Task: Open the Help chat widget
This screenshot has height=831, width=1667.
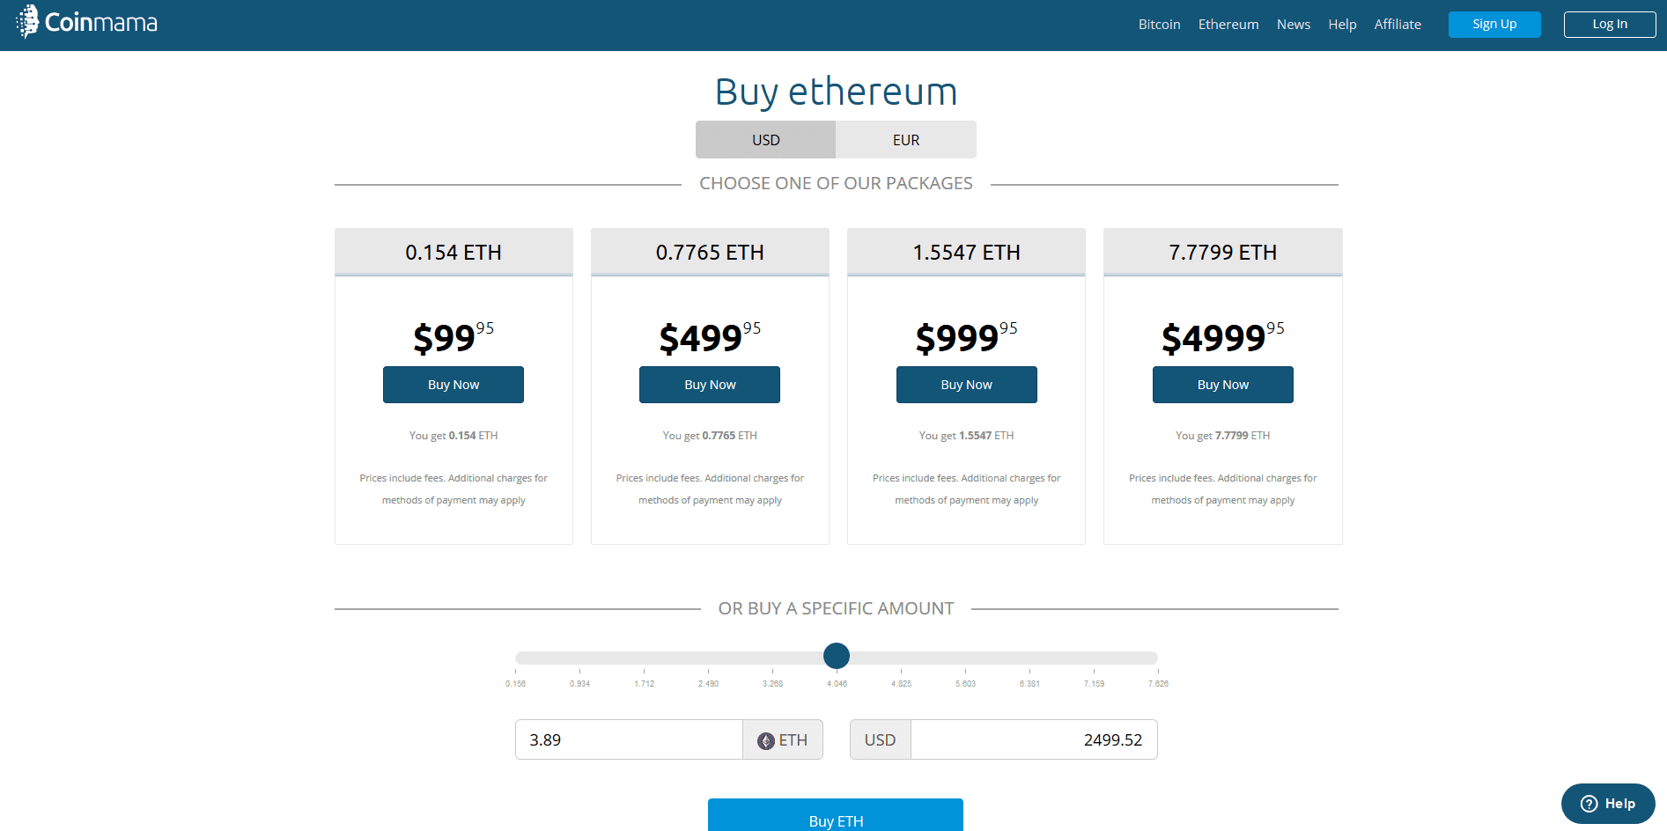Action: (1608, 804)
